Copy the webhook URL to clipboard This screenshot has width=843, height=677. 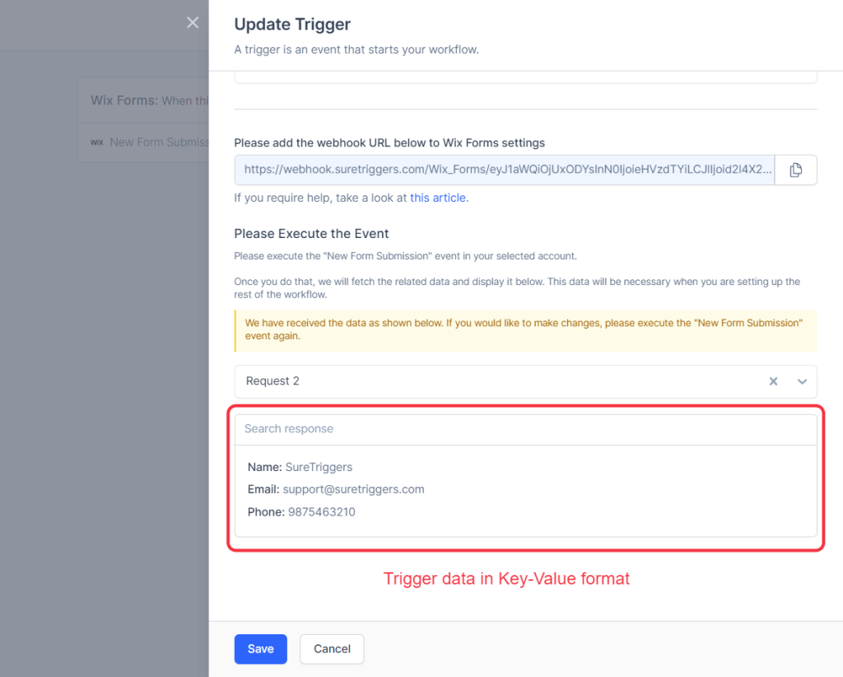[795, 170]
